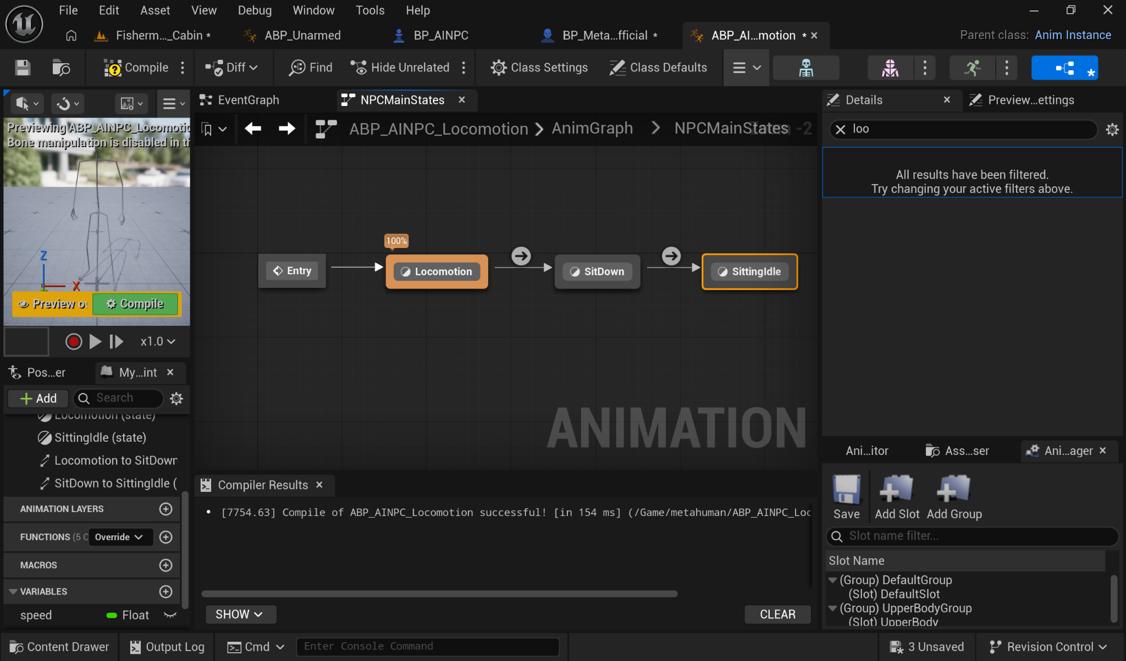Open Details panel settings gear
The width and height of the screenshot is (1126, 661).
pos(1112,130)
